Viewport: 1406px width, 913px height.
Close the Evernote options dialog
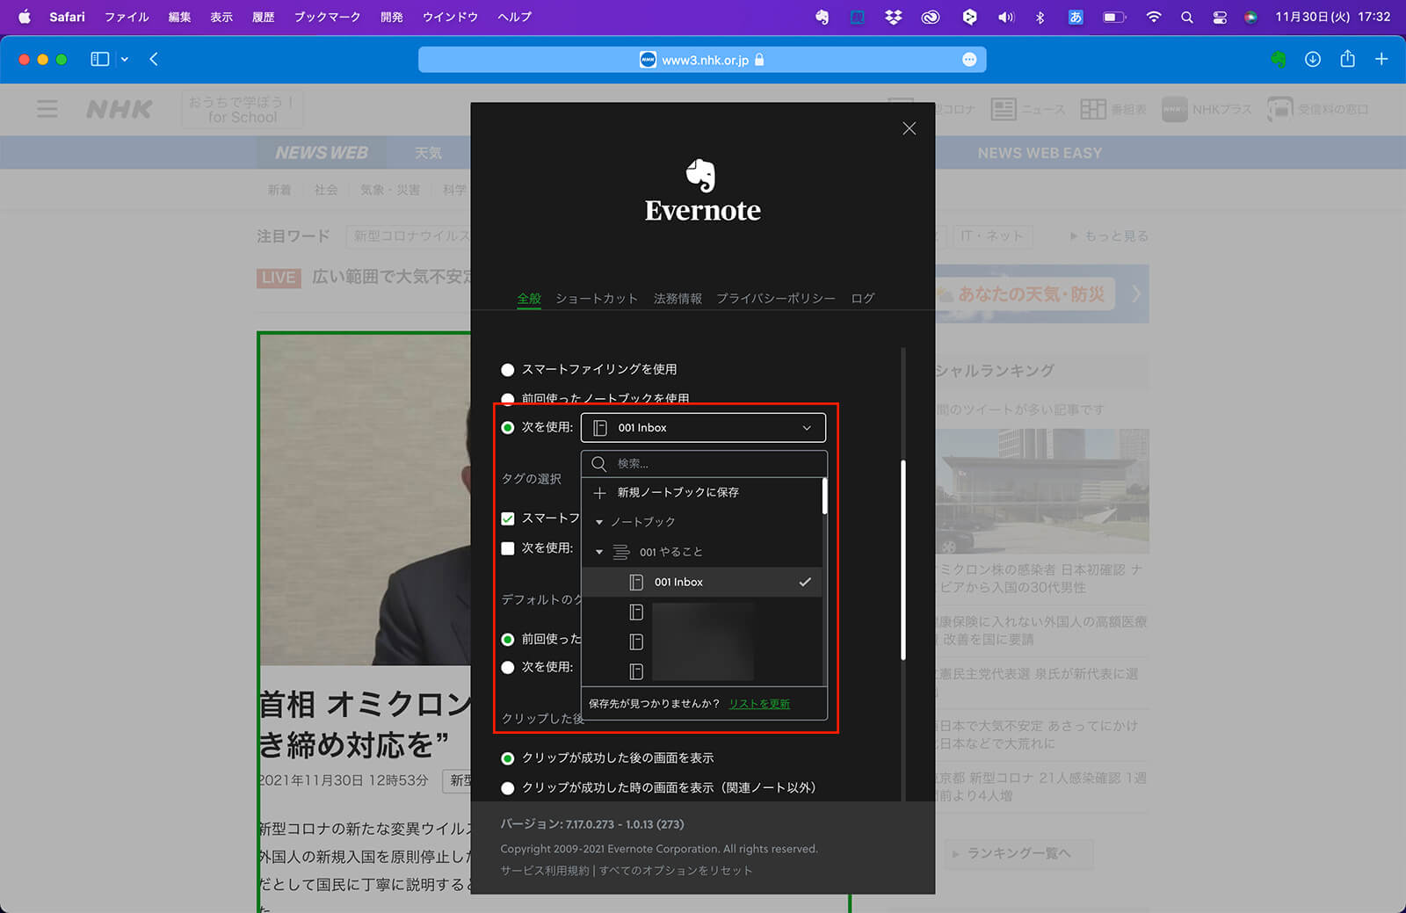[909, 128]
